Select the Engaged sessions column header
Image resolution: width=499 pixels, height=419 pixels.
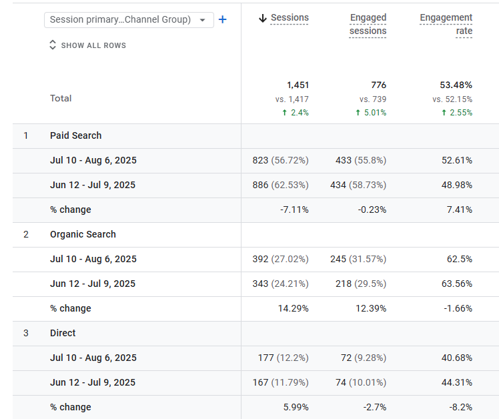coord(368,24)
